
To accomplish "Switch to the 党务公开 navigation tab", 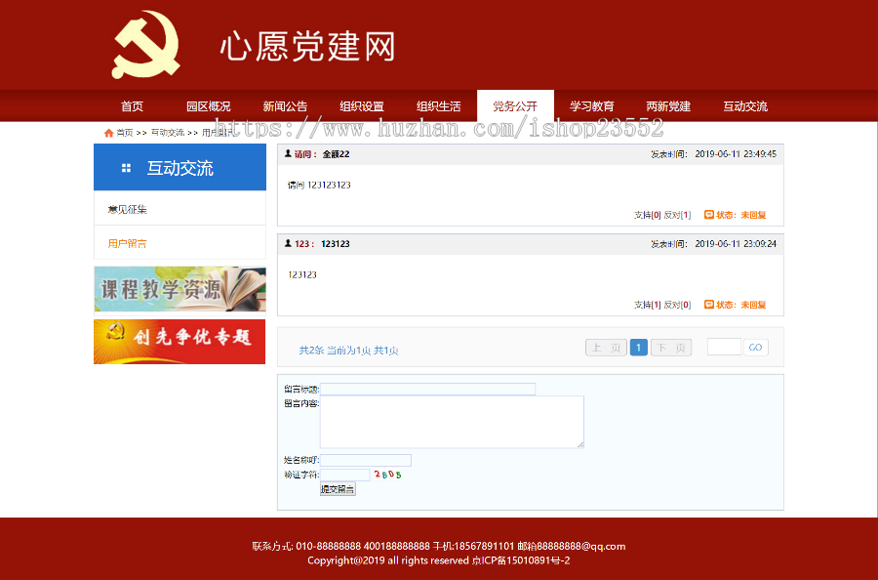I will pyautogui.click(x=515, y=105).
